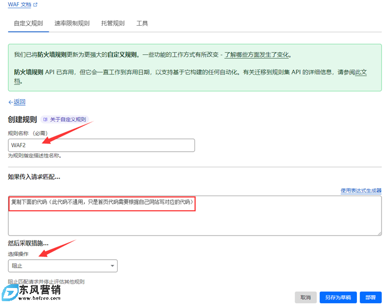Open the WAF 文档 external link
Viewport: 386px width, 305px height.
(x=20, y=5)
